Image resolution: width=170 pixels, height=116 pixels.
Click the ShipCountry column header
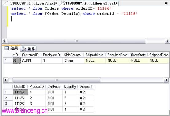point(73,55)
